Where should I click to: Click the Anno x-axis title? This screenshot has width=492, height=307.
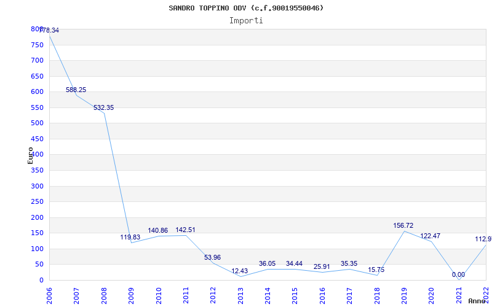click(477, 301)
